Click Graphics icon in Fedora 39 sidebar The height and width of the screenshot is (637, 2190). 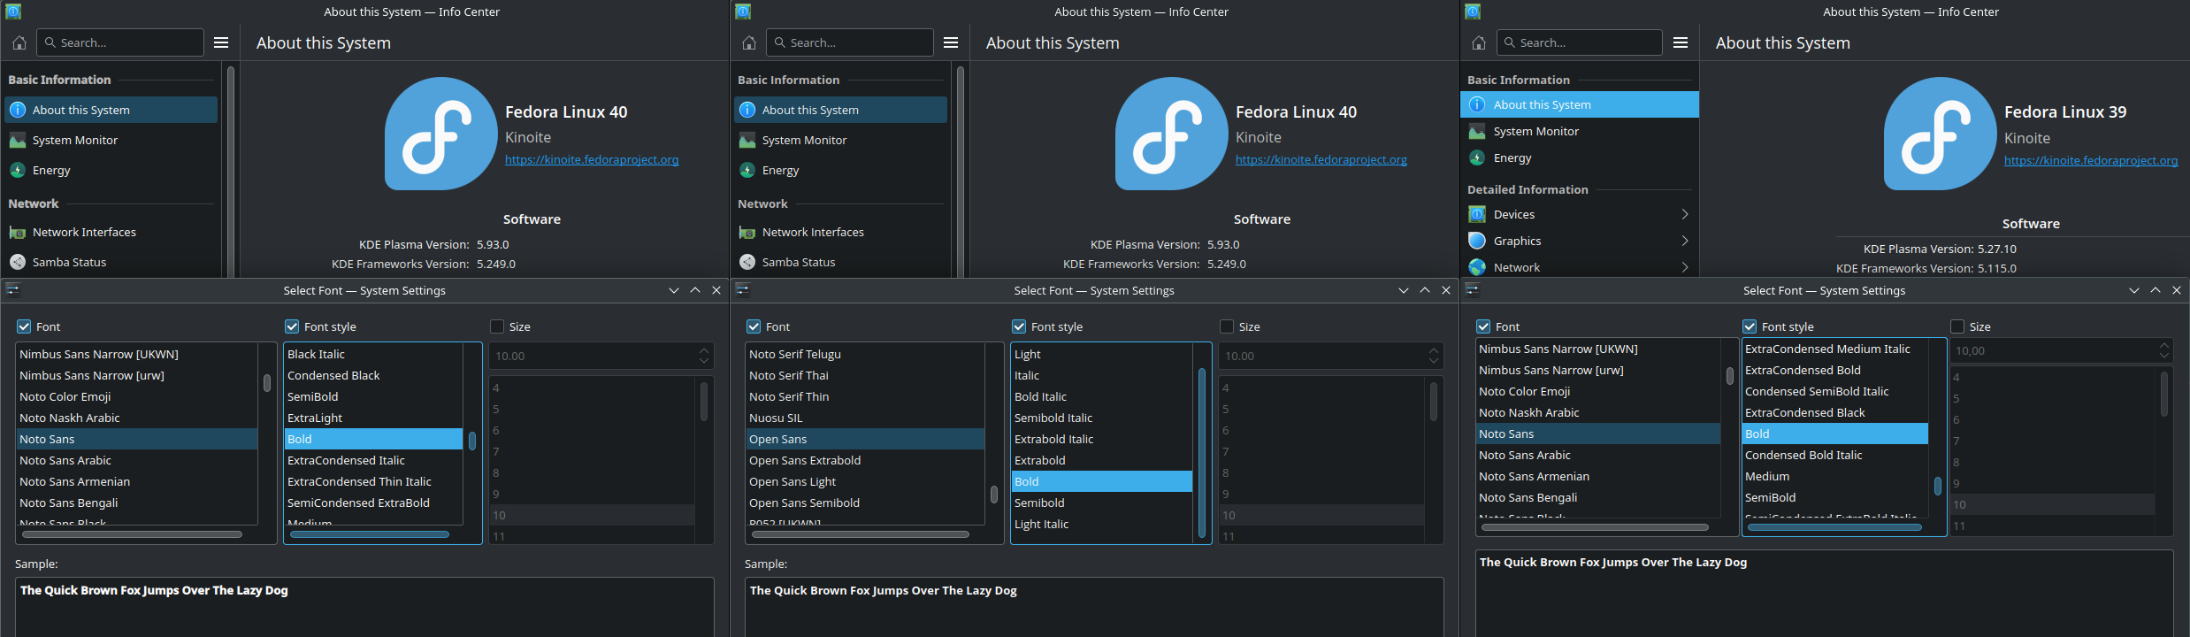tap(1477, 241)
